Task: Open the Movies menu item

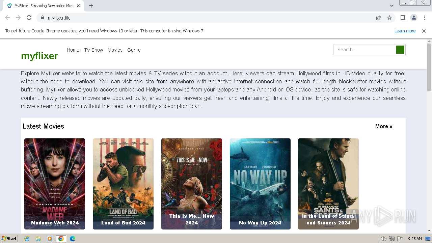Action: pos(115,50)
